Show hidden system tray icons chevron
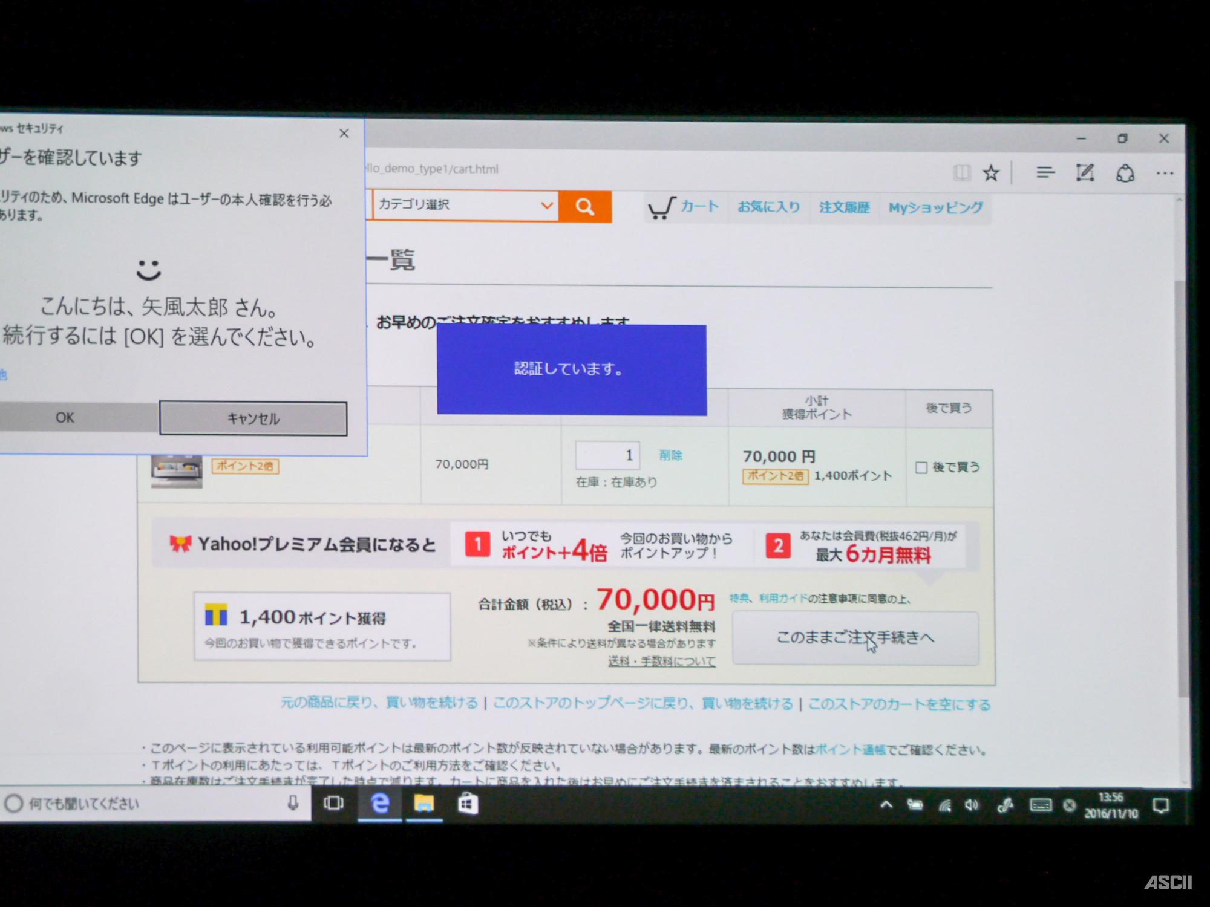Image resolution: width=1210 pixels, height=907 pixels. [x=886, y=805]
